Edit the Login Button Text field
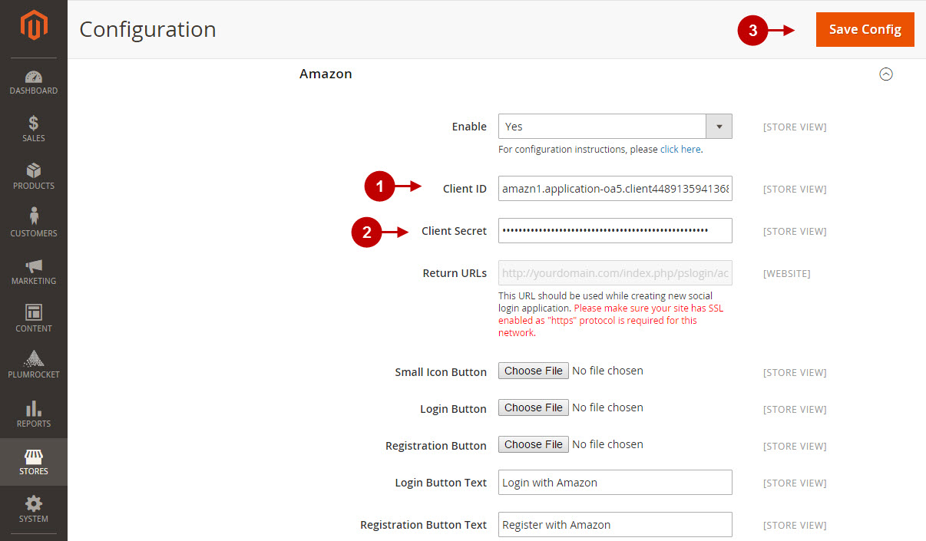 [615, 483]
